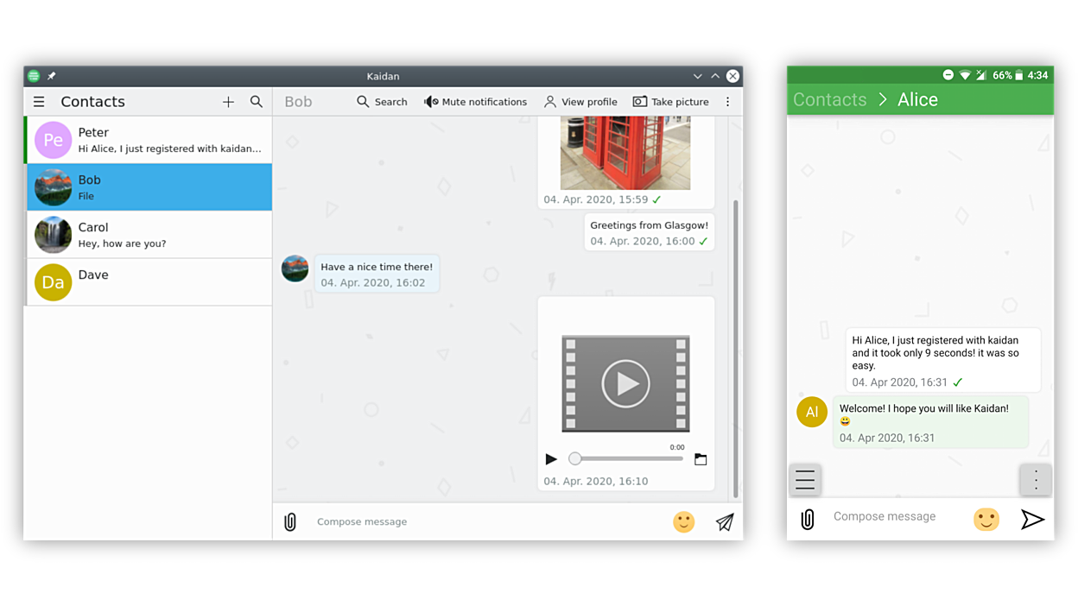Add a new contact with plus icon
The height and width of the screenshot is (606, 1078).
[228, 102]
